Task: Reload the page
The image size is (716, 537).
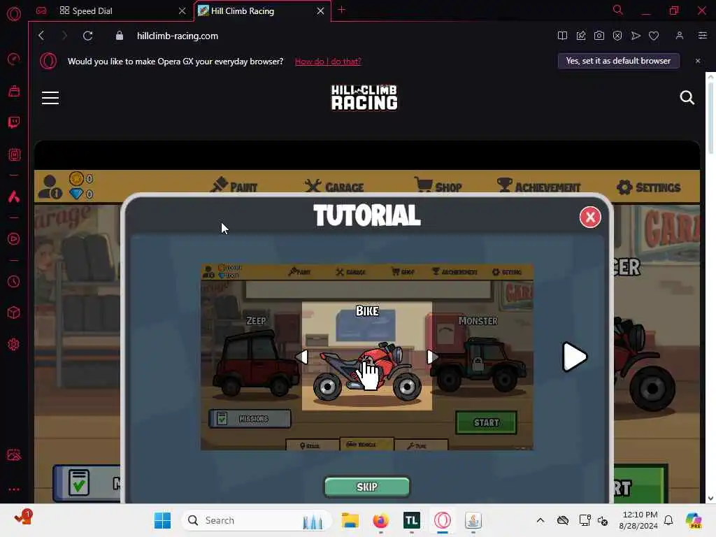Action: [87, 36]
